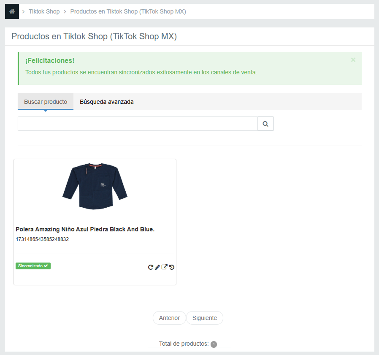
Task: Click the magnifier search button
Action: pos(265,124)
